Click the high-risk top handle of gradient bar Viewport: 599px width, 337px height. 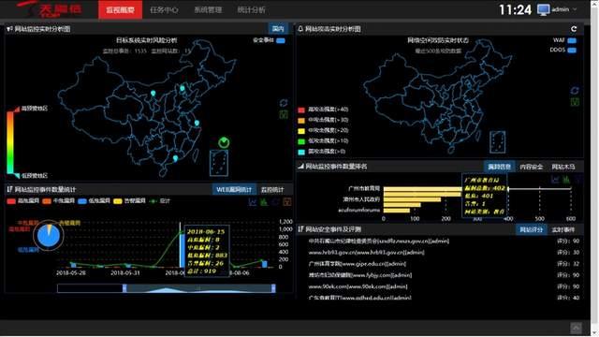pos(17,110)
